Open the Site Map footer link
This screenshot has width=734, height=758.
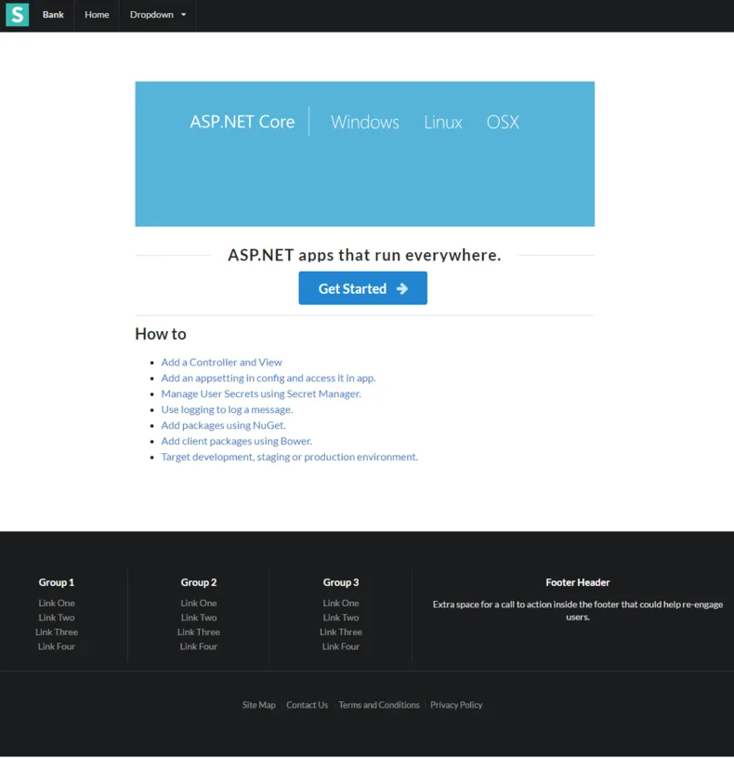[259, 705]
